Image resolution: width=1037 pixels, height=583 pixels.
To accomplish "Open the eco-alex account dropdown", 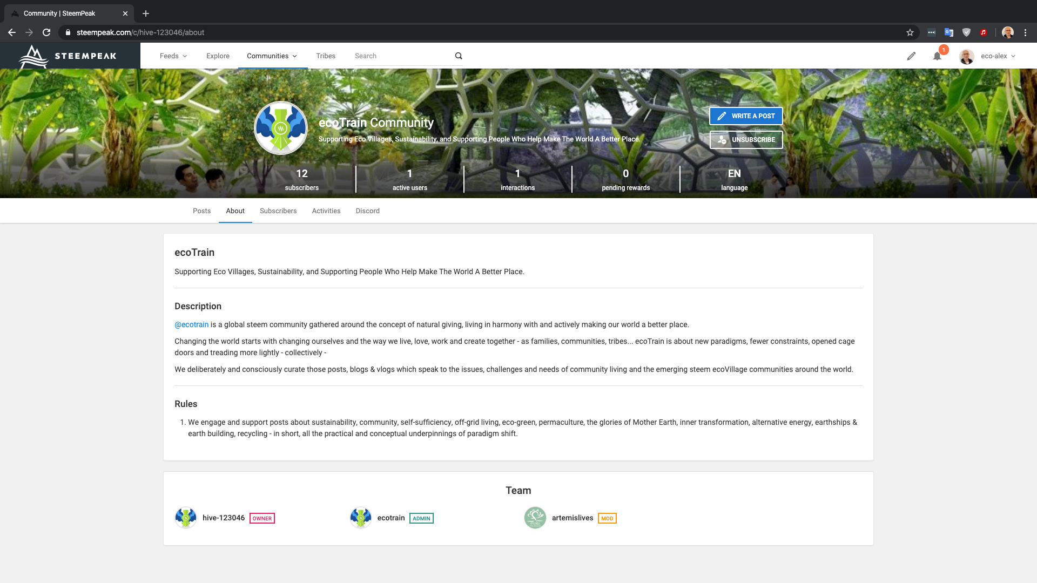I will 998,56.
